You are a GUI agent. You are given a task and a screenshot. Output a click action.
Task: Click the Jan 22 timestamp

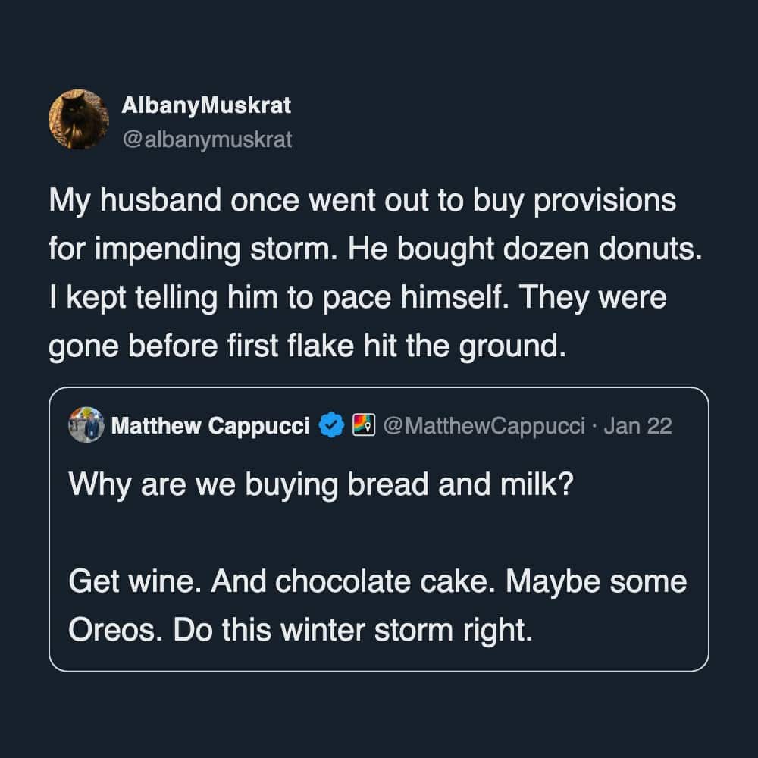(638, 426)
